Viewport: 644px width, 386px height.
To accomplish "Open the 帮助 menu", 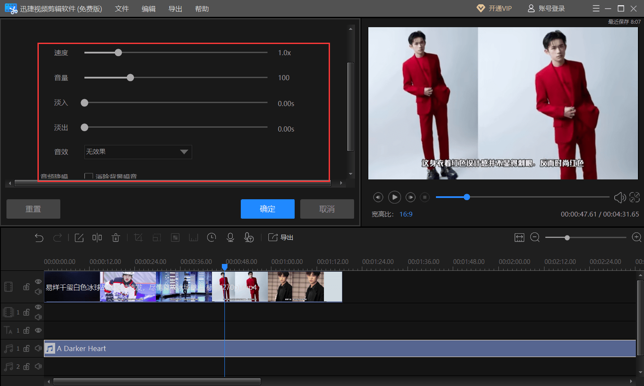I will coord(202,9).
